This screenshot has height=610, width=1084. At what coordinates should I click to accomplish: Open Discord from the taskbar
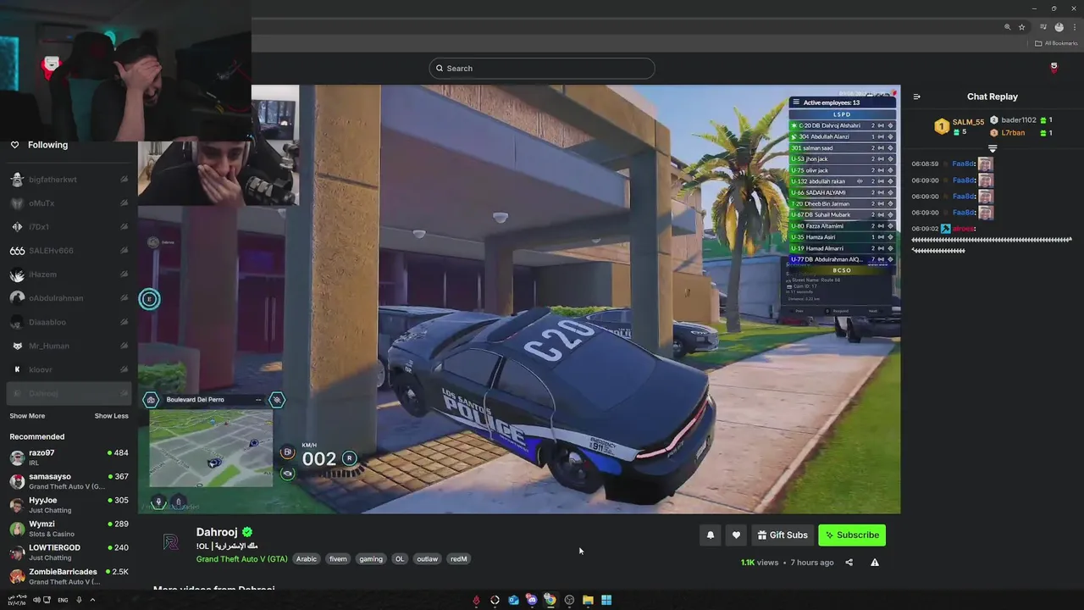pos(532,600)
